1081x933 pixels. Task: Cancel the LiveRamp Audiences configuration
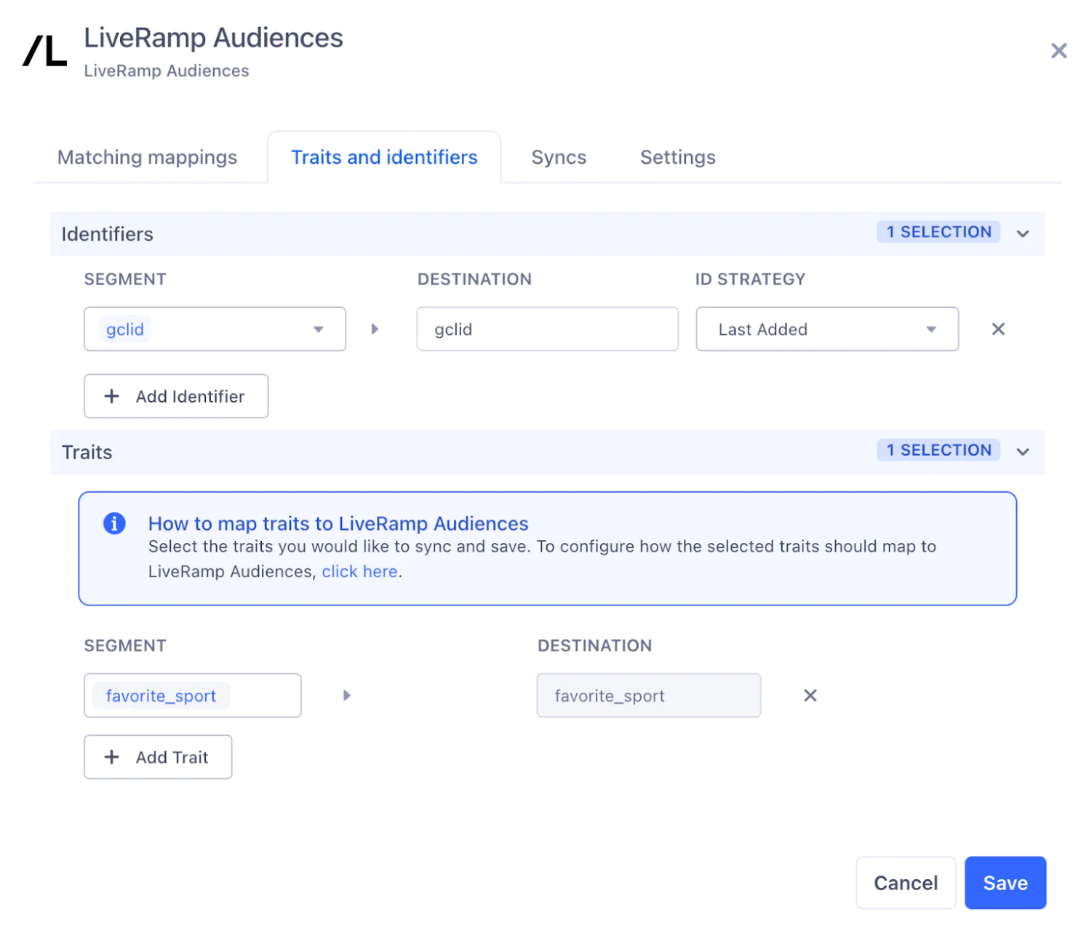[905, 883]
